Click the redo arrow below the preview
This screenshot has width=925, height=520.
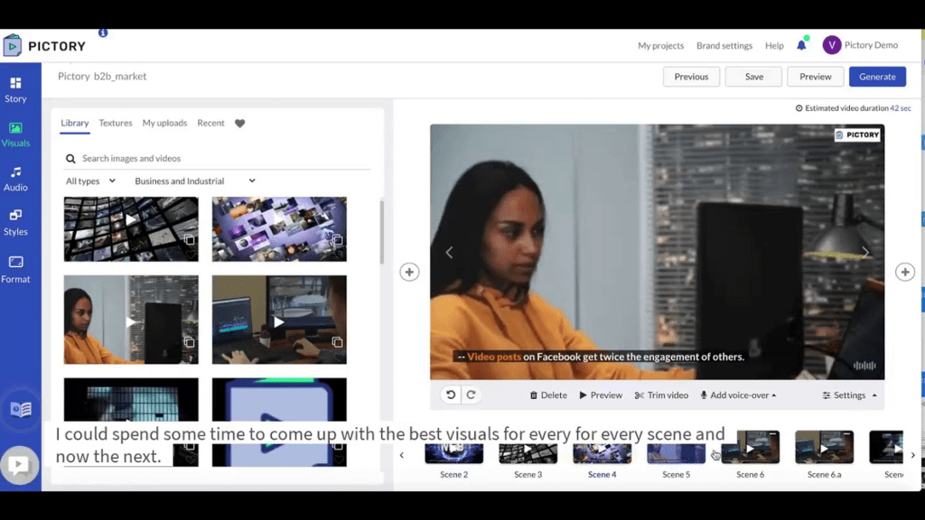click(471, 395)
